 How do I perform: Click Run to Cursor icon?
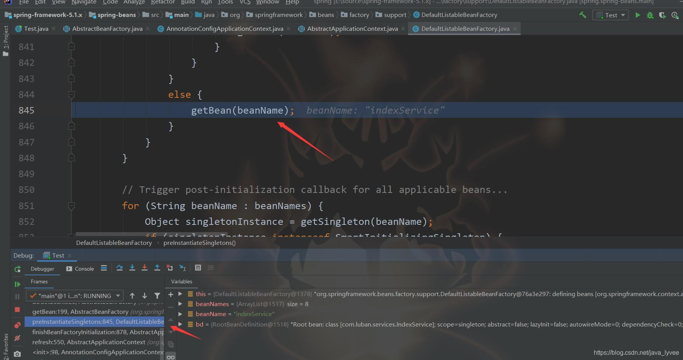coord(183,268)
